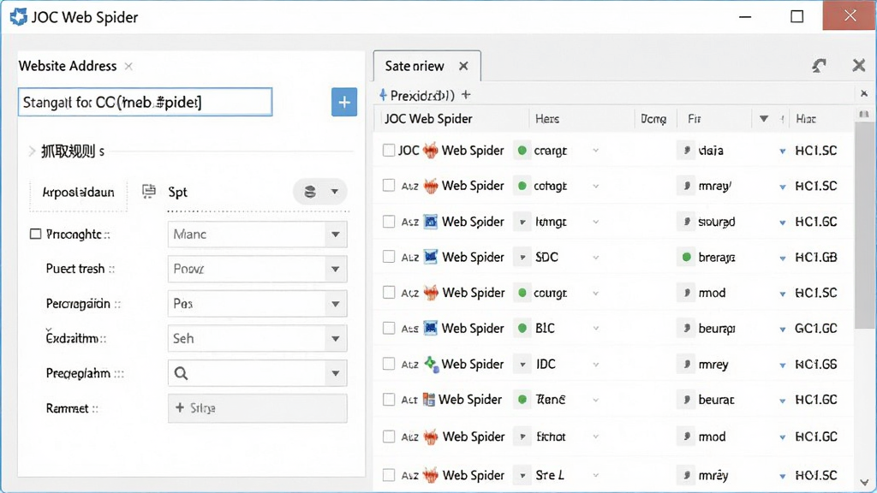The image size is (877, 493).
Task: Expand the 抓取规则 section
Action: pyautogui.click(x=32, y=151)
